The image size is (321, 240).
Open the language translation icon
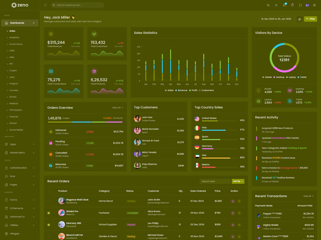coord(268,5)
